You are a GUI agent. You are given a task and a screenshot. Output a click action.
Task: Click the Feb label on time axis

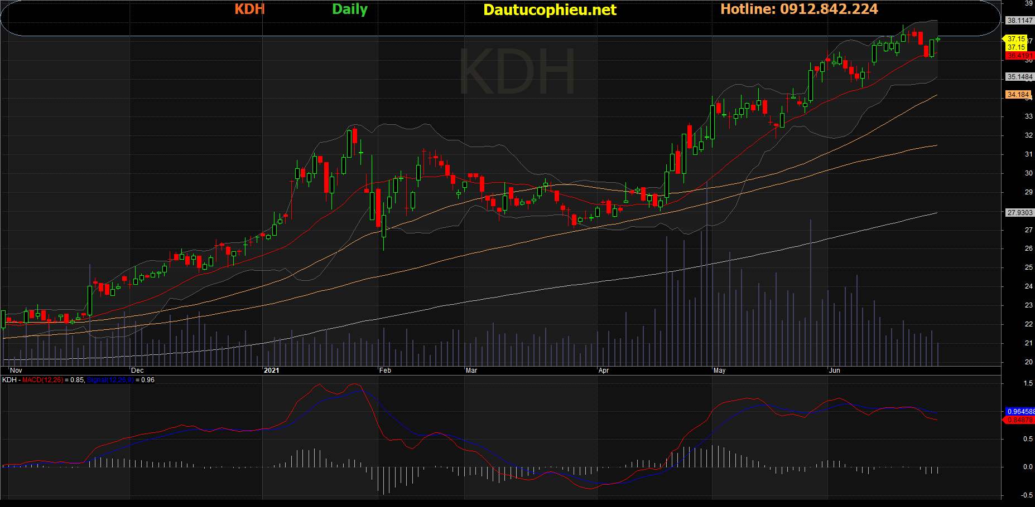click(x=385, y=370)
